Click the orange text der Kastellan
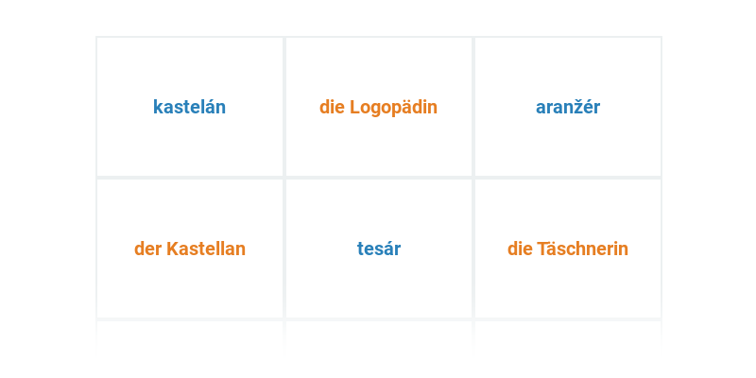 190,249
